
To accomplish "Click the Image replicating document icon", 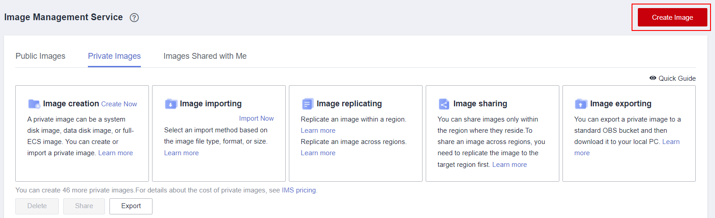I will pos(308,104).
